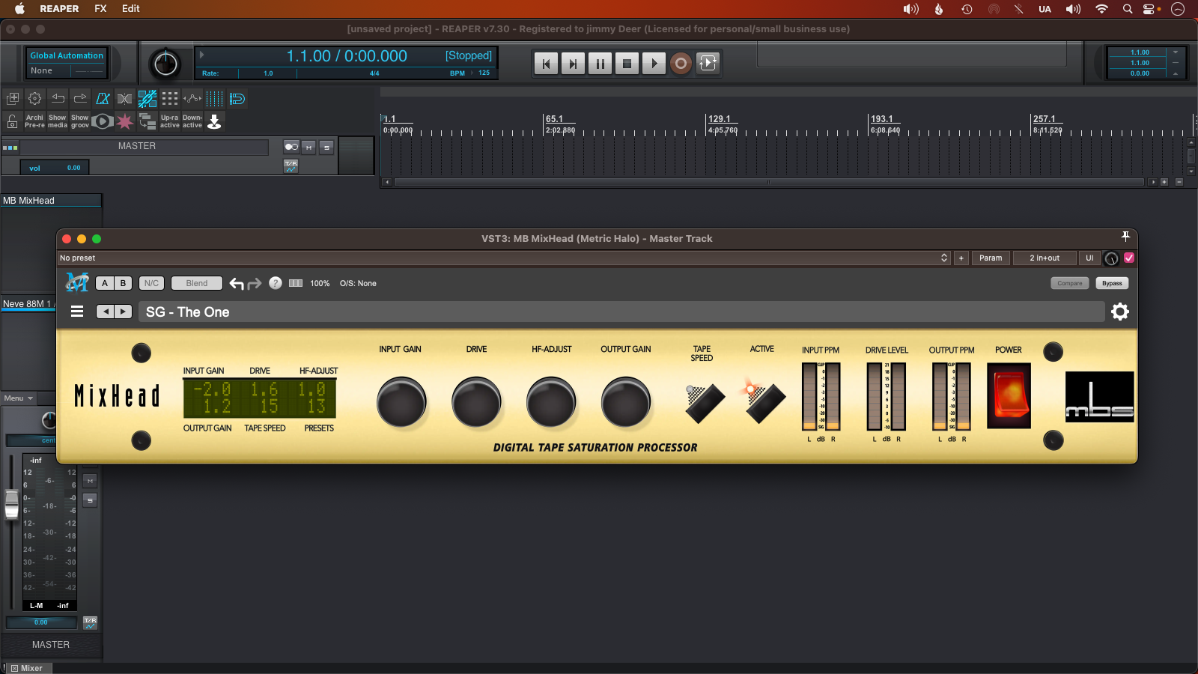This screenshot has width=1198, height=674.
Task: Click the N/C button
Action: (x=151, y=283)
